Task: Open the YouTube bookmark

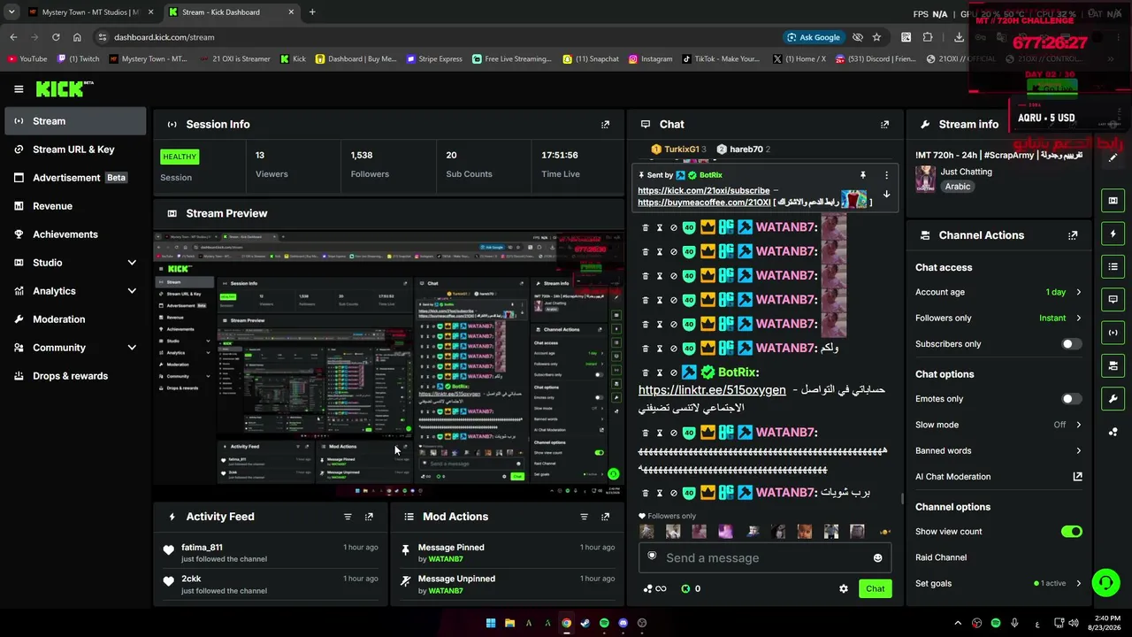Action: [x=27, y=59]
